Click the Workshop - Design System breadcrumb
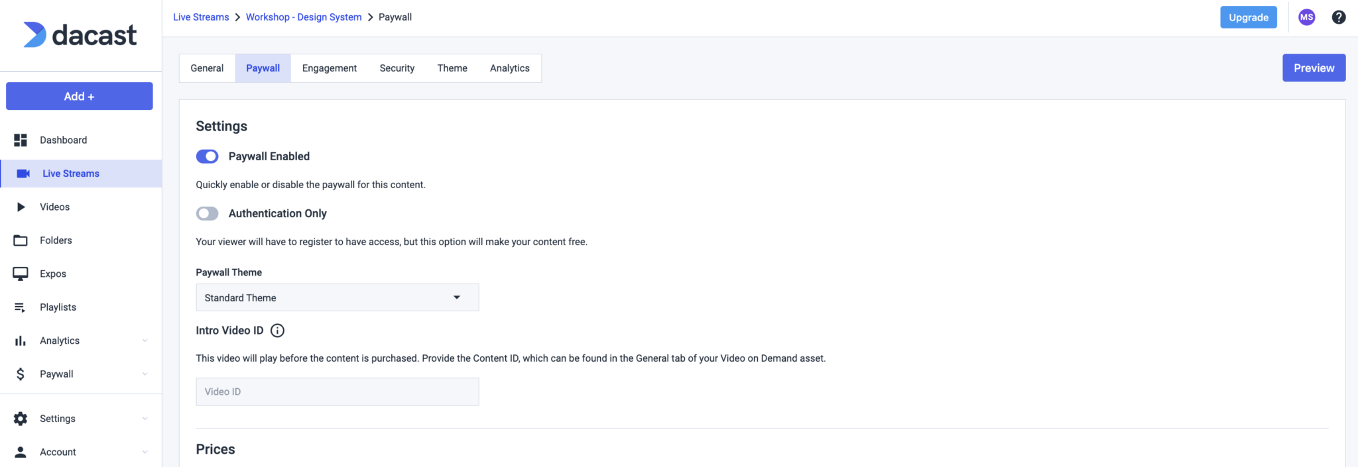The image size is (1358, 467). pyautogui.click(x=304, y=17)
